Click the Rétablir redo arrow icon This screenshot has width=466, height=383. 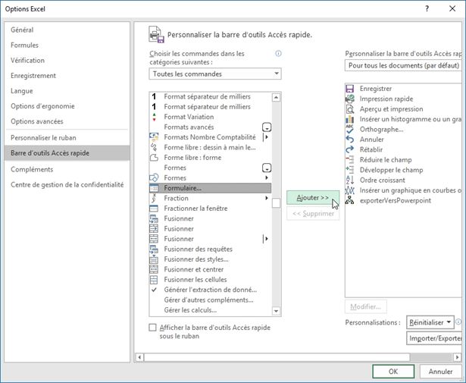[x=350, y=149]
